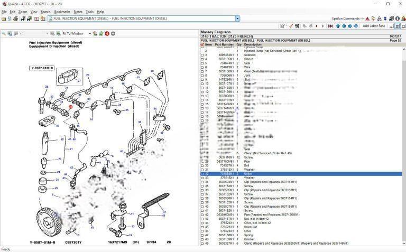Open the Notes menu

coord(78,12)
